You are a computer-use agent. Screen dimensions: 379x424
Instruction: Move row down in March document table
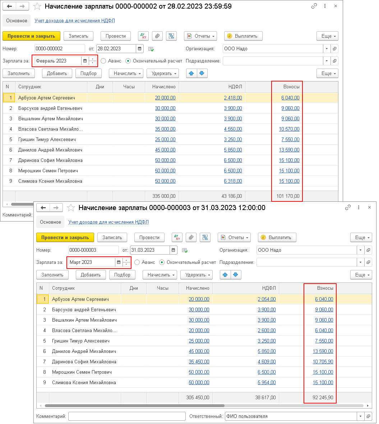(236, 275)
